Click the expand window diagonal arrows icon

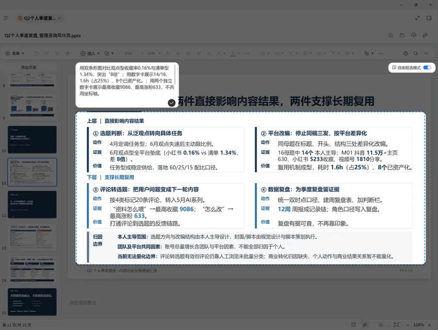click(417, 18)
